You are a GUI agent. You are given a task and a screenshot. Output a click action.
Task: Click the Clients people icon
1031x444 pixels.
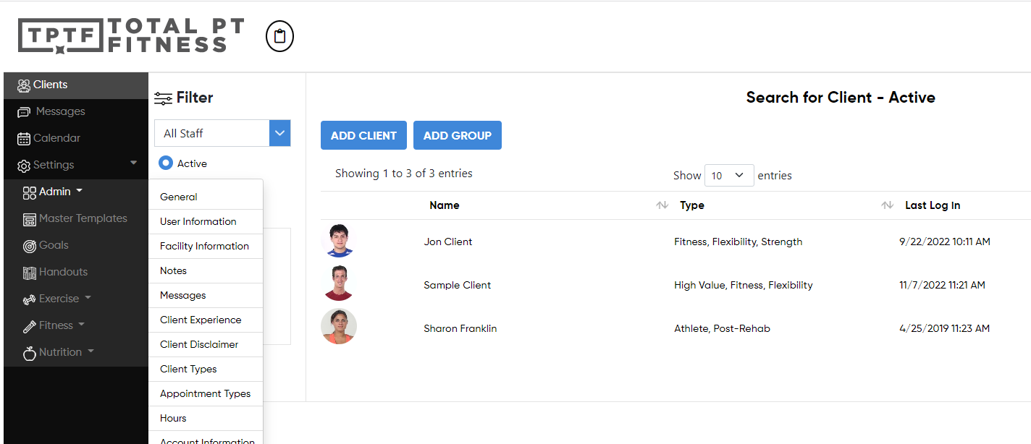[24, 85]
